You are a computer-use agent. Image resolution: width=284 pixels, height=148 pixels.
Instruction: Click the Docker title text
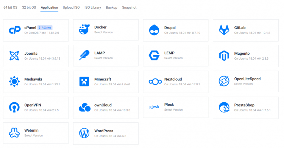(x=100, y=27)
